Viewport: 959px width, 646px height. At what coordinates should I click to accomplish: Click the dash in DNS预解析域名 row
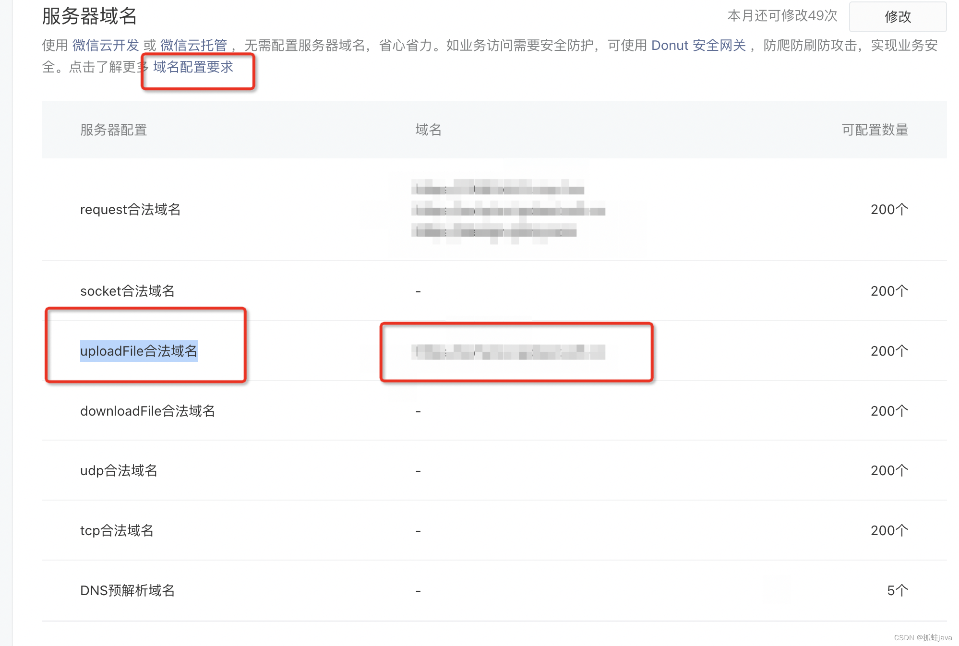[x=419, y=591]
